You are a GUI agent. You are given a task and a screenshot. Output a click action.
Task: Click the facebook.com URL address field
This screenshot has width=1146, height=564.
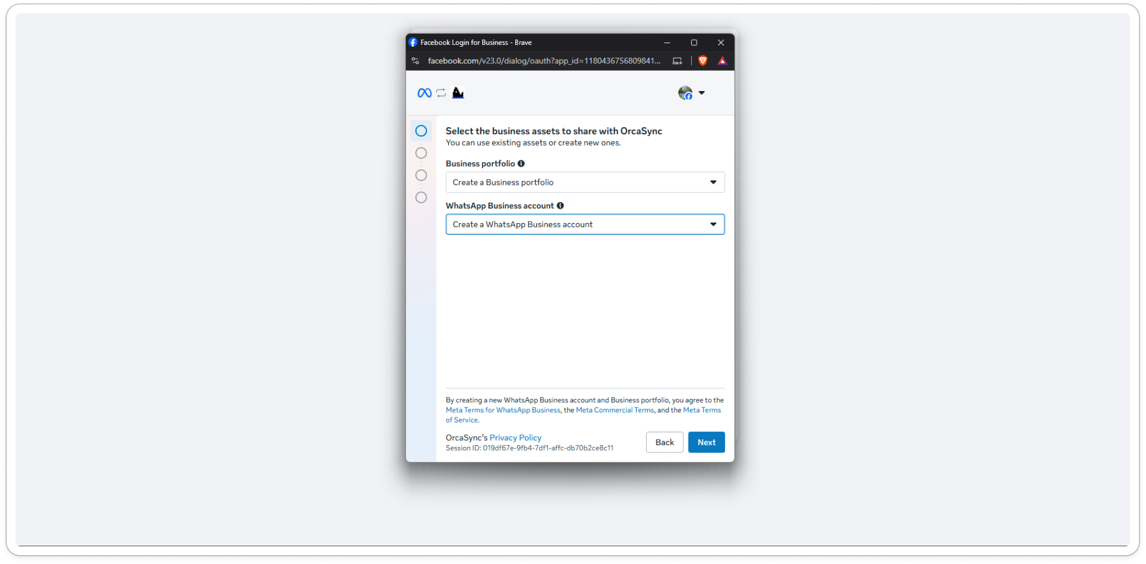544,61
